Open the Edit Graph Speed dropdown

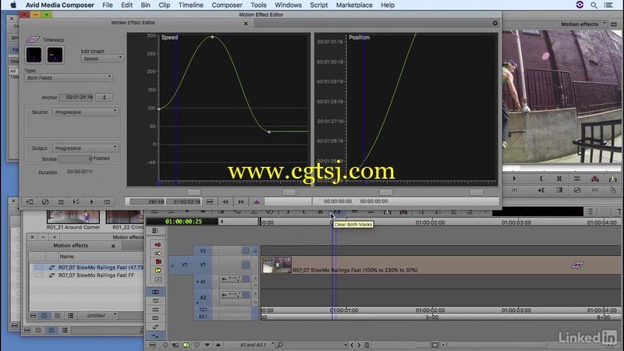[x=102, y=58]
